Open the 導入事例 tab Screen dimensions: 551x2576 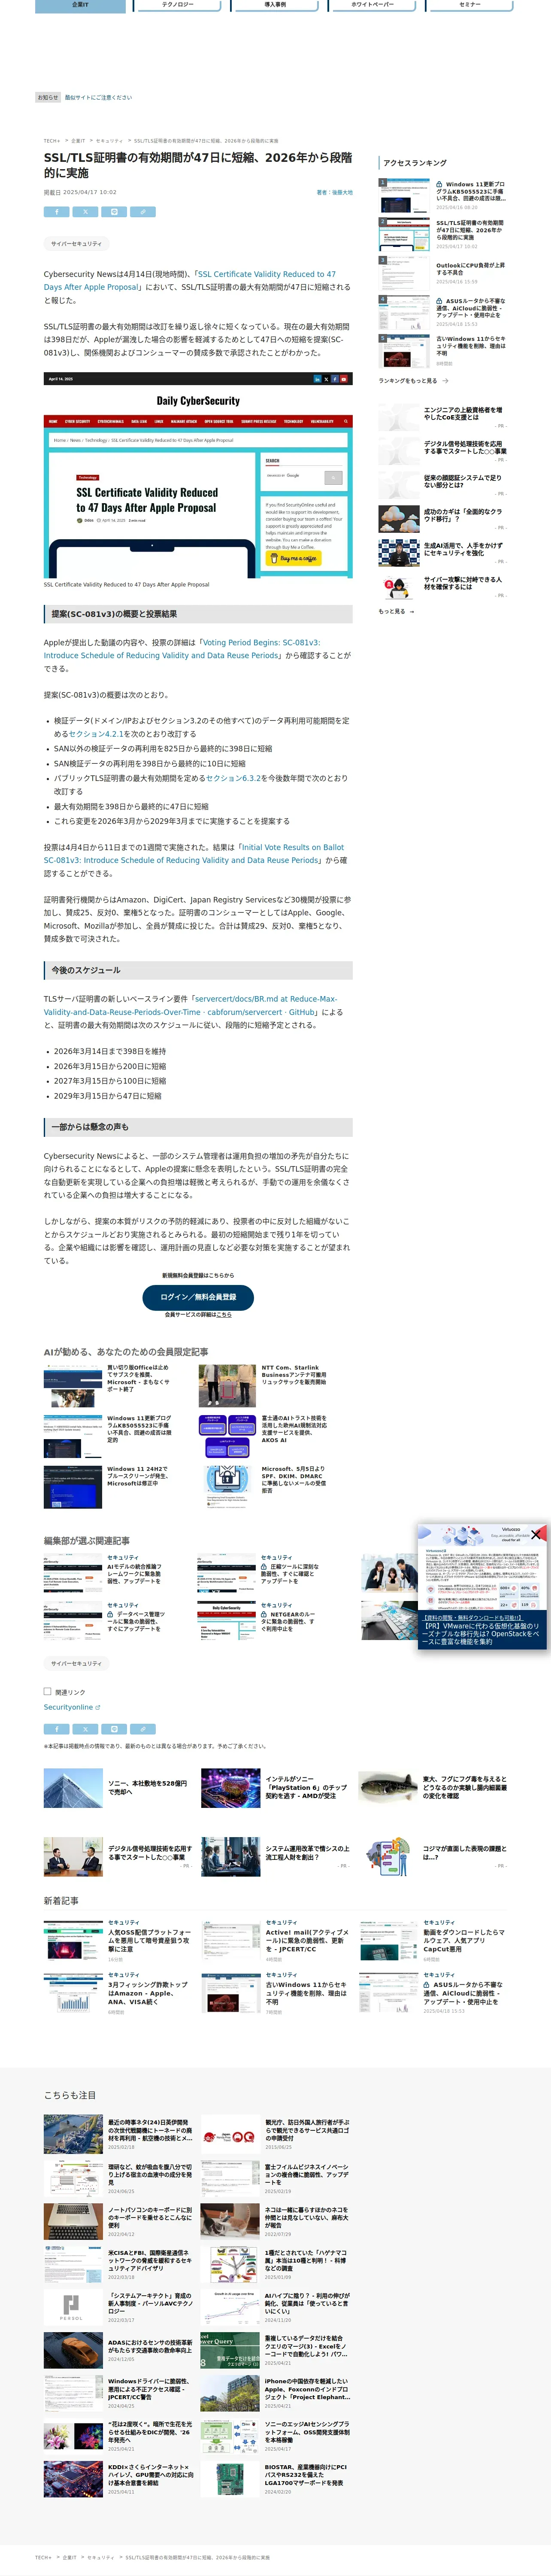274,6
